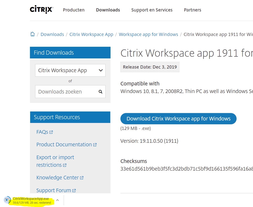Open the Workspace app for Windows breadcrumb link

(x=149, y=34)
